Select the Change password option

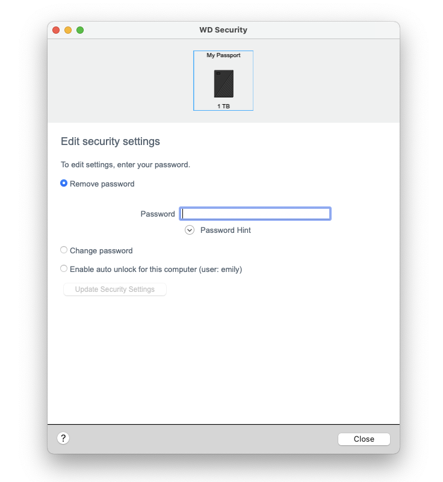tap(64, 250)
